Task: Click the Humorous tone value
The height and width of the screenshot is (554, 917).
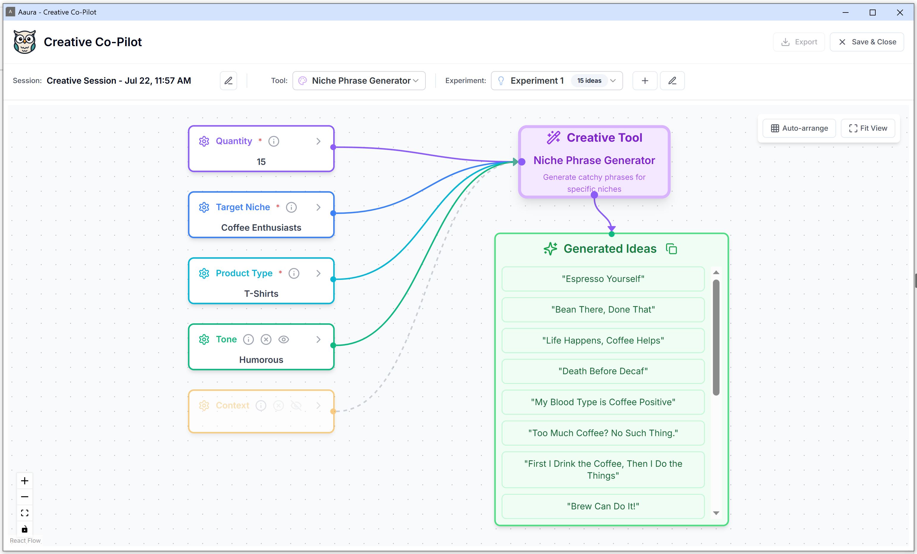Action: click(x=261, y=360)
